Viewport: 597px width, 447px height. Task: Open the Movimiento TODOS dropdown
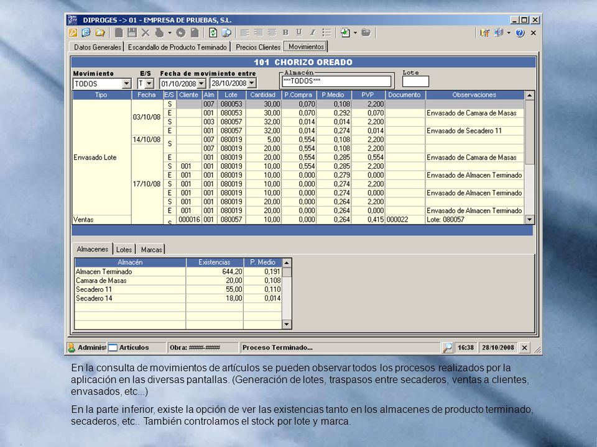click(x=126, y=84)
